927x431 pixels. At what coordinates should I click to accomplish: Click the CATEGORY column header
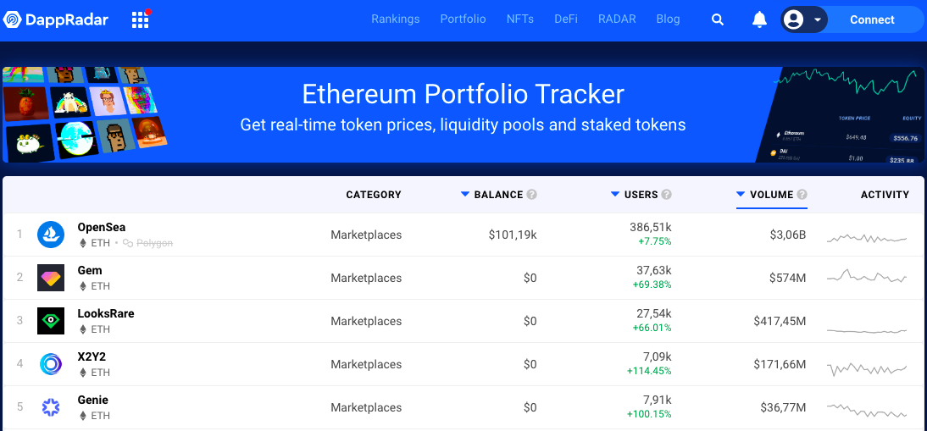[x=374, y=194]
